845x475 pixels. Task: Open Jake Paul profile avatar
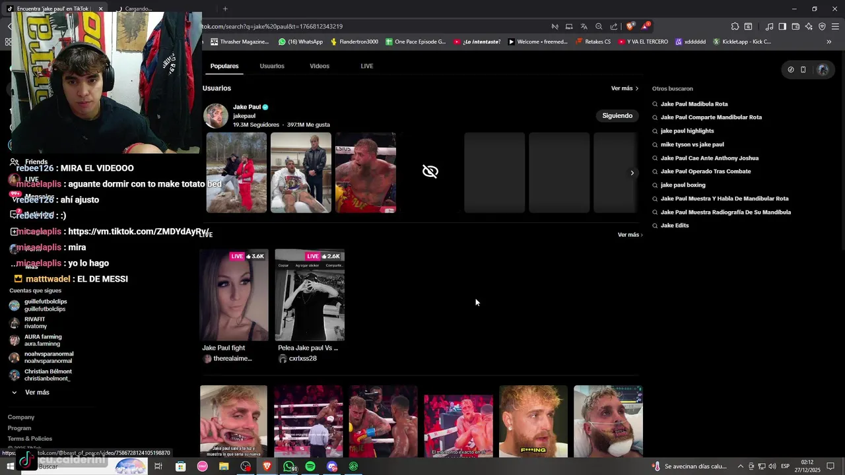click(216, 115)
